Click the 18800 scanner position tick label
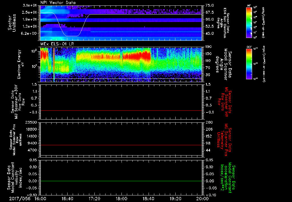 31,129
